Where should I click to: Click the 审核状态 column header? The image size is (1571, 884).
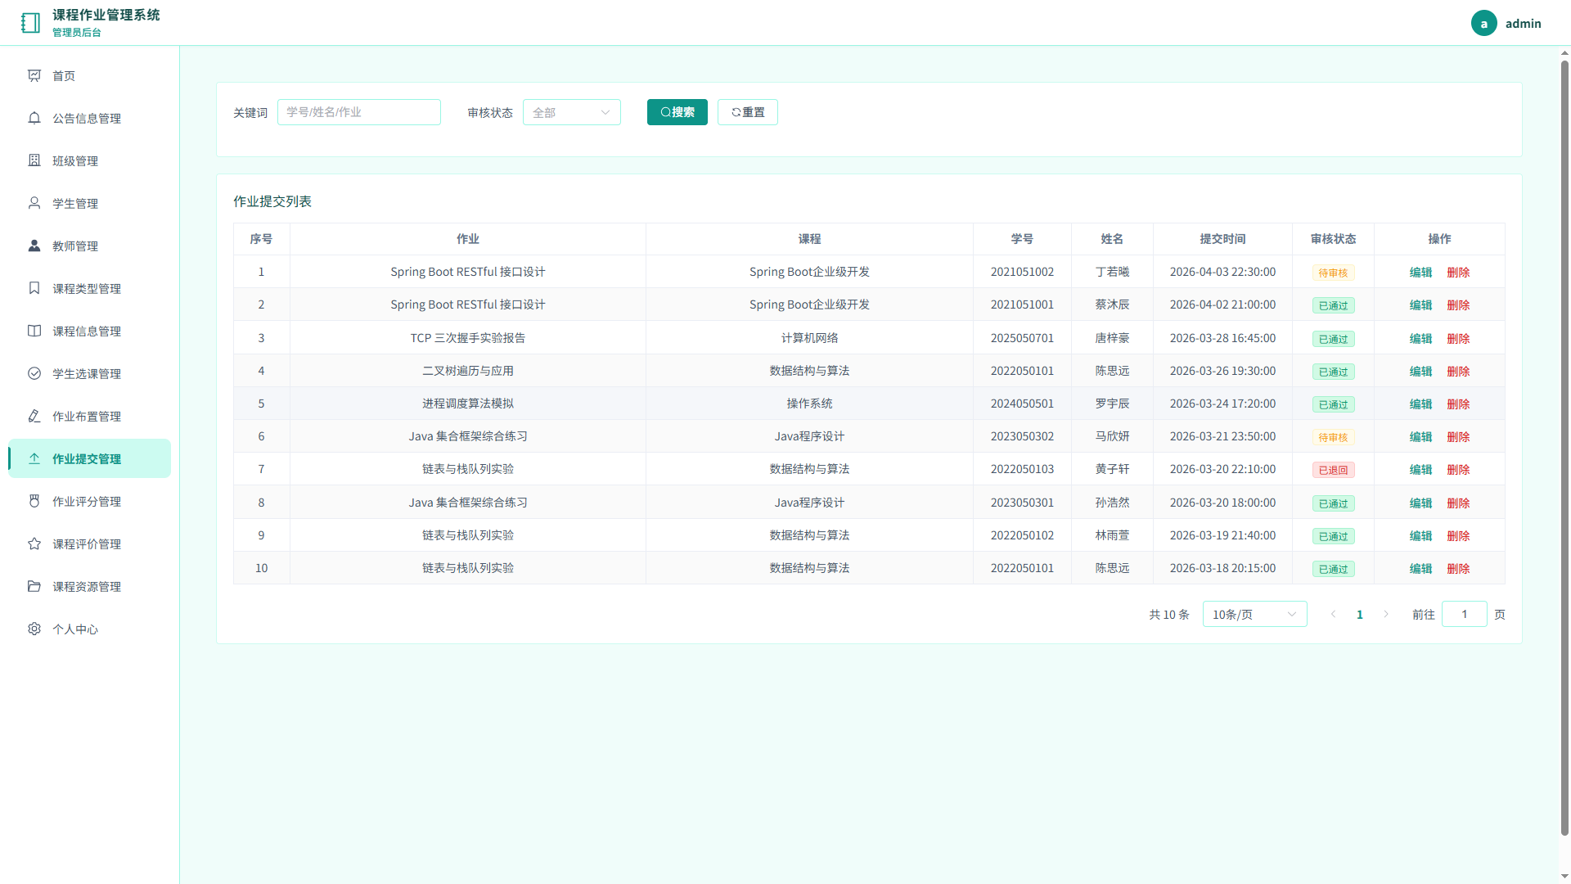click(x=1333, y=239)
